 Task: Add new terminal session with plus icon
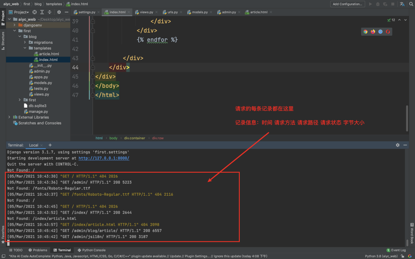pyautogui.click(x=50, y=145)
